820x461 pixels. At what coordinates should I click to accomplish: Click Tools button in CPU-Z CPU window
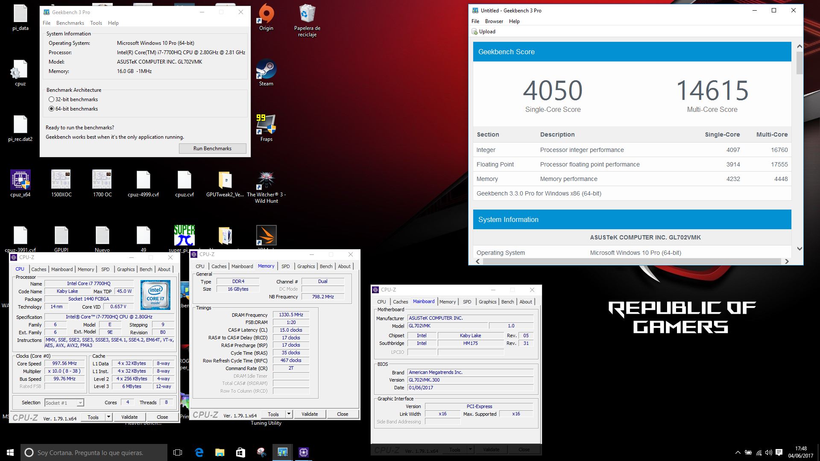click(x=93, y=417)
